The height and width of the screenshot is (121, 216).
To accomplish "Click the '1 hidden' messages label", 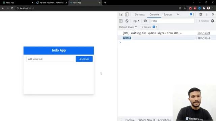I will click(204, 21).
